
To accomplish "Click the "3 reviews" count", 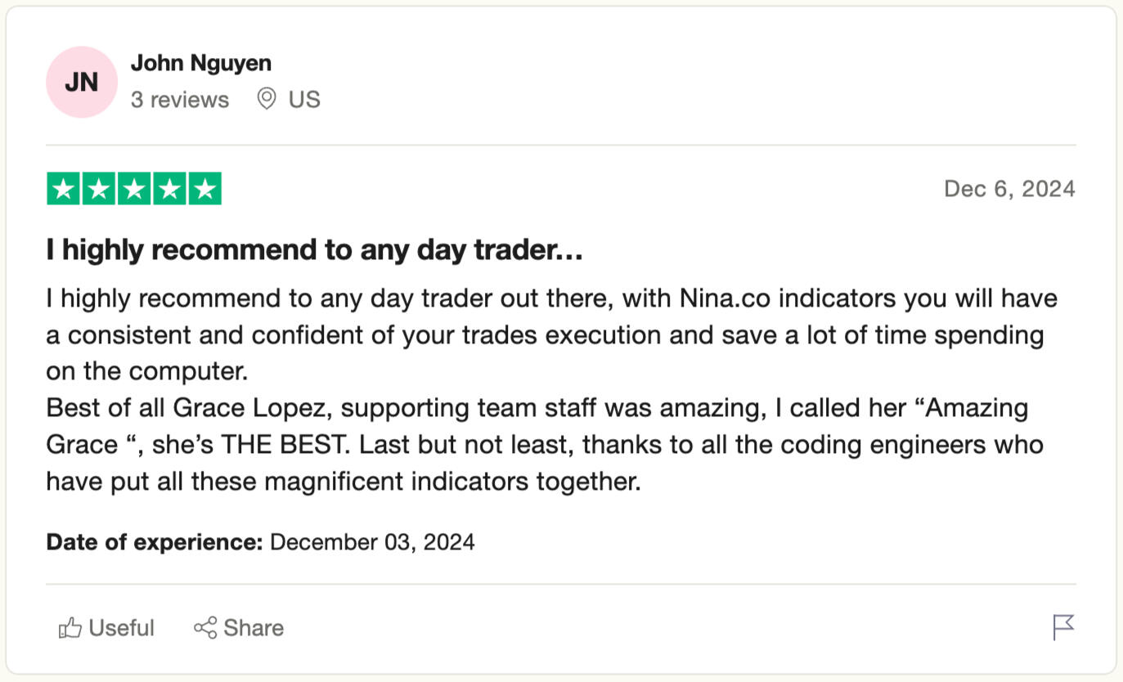I will tap(180, 100).
